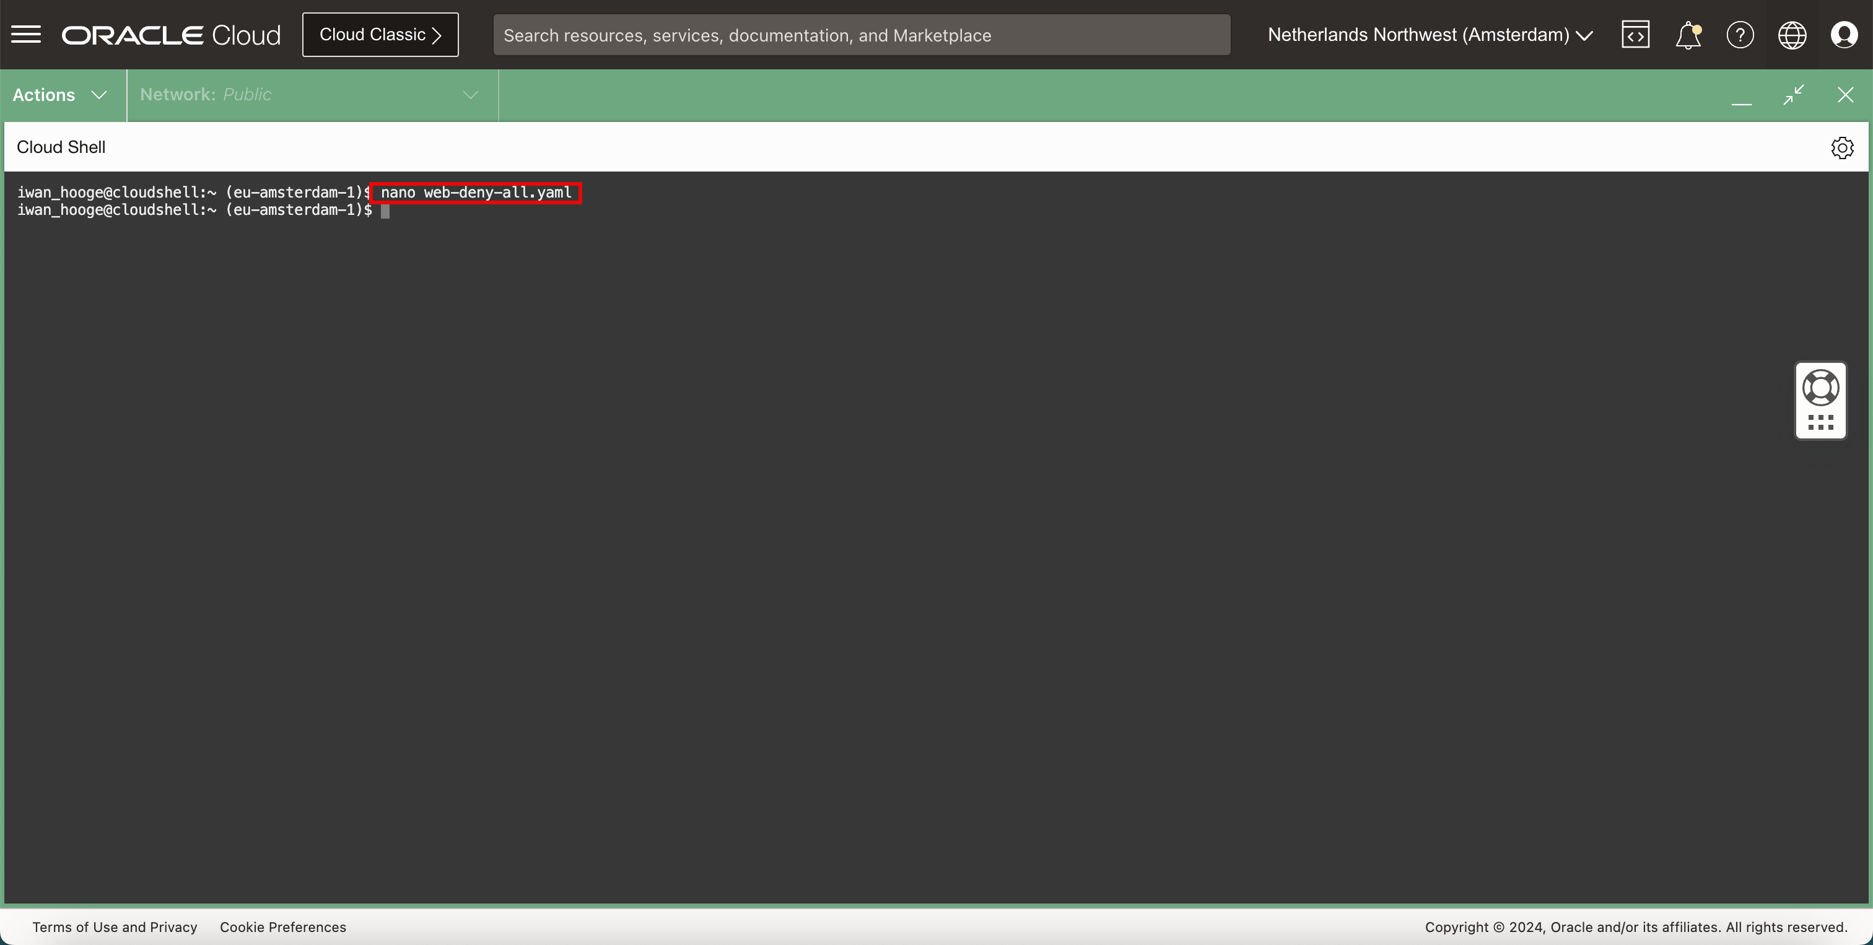Minimize the Cloud Shell panel

[1742, 95]
